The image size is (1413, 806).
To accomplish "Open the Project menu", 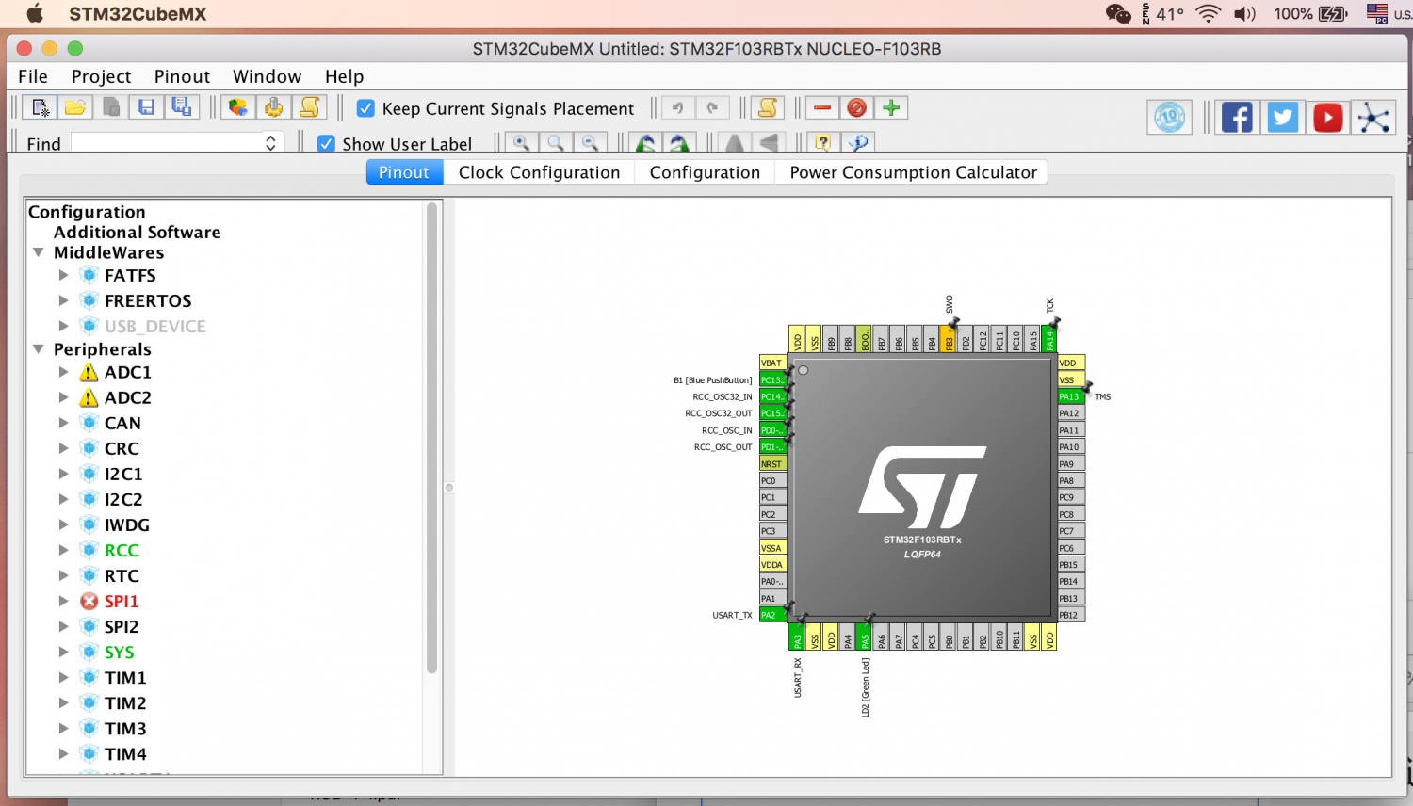I will (102, 76).
